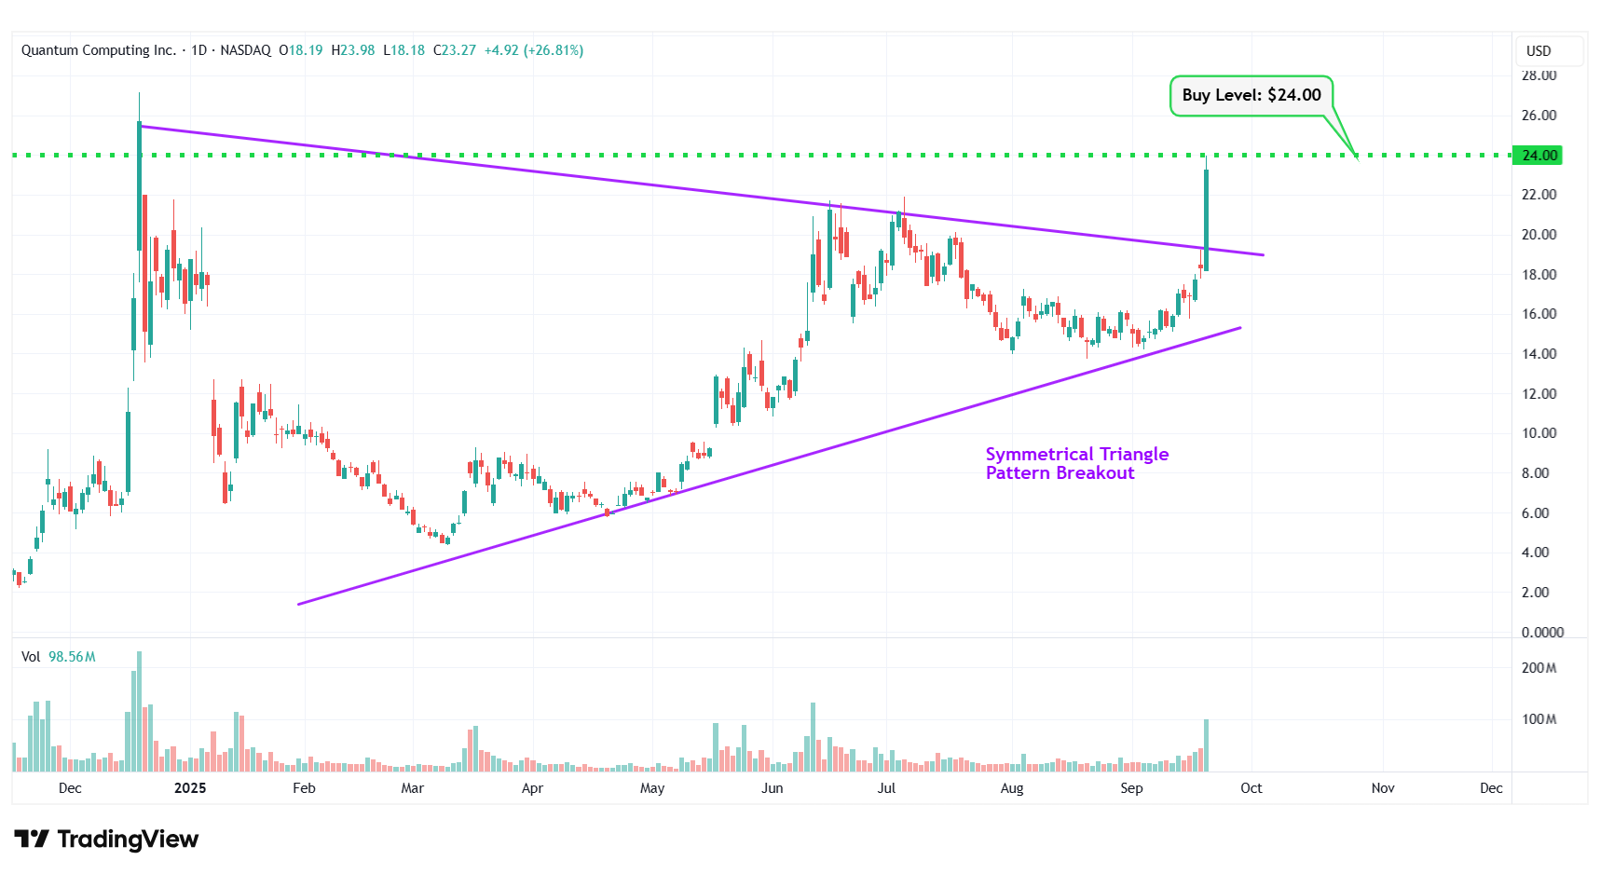1600x874 pixels.
Task: Click the 98.56M volume value
Action: [x=72, y=657]
